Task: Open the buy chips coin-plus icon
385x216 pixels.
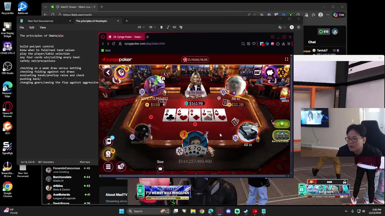Action: coord(283,72)
